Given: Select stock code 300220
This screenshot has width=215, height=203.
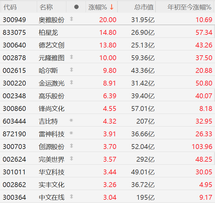Looking at the screenshot, I should tap(14, 83).
